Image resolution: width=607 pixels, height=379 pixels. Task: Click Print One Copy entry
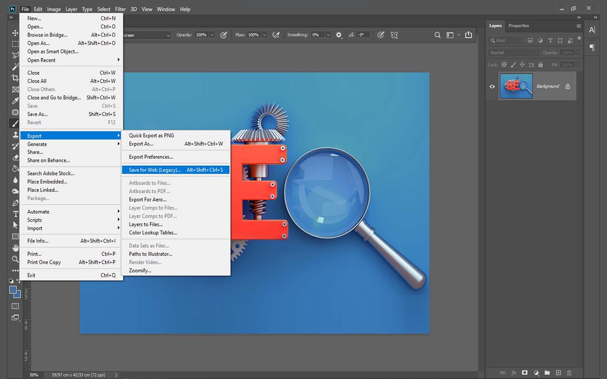[71, 262]
